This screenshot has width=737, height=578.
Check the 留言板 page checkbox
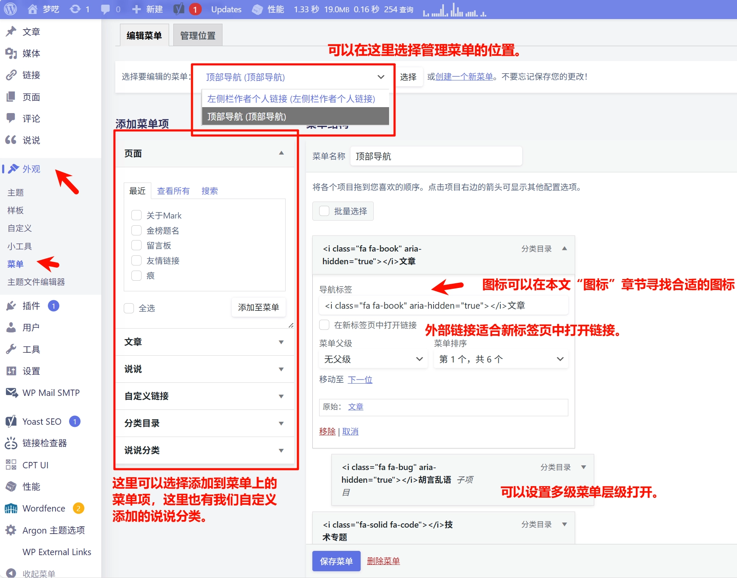coord(136,245)
